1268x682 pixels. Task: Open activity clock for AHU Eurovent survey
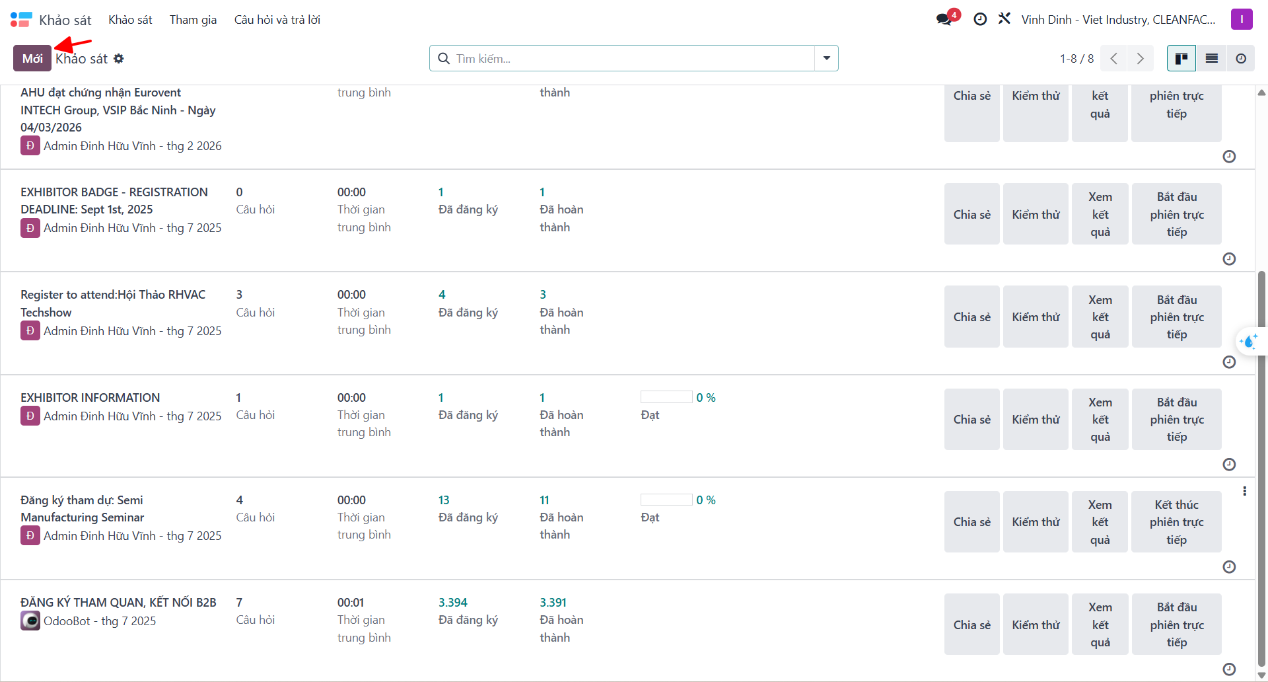click(1229, 157)
